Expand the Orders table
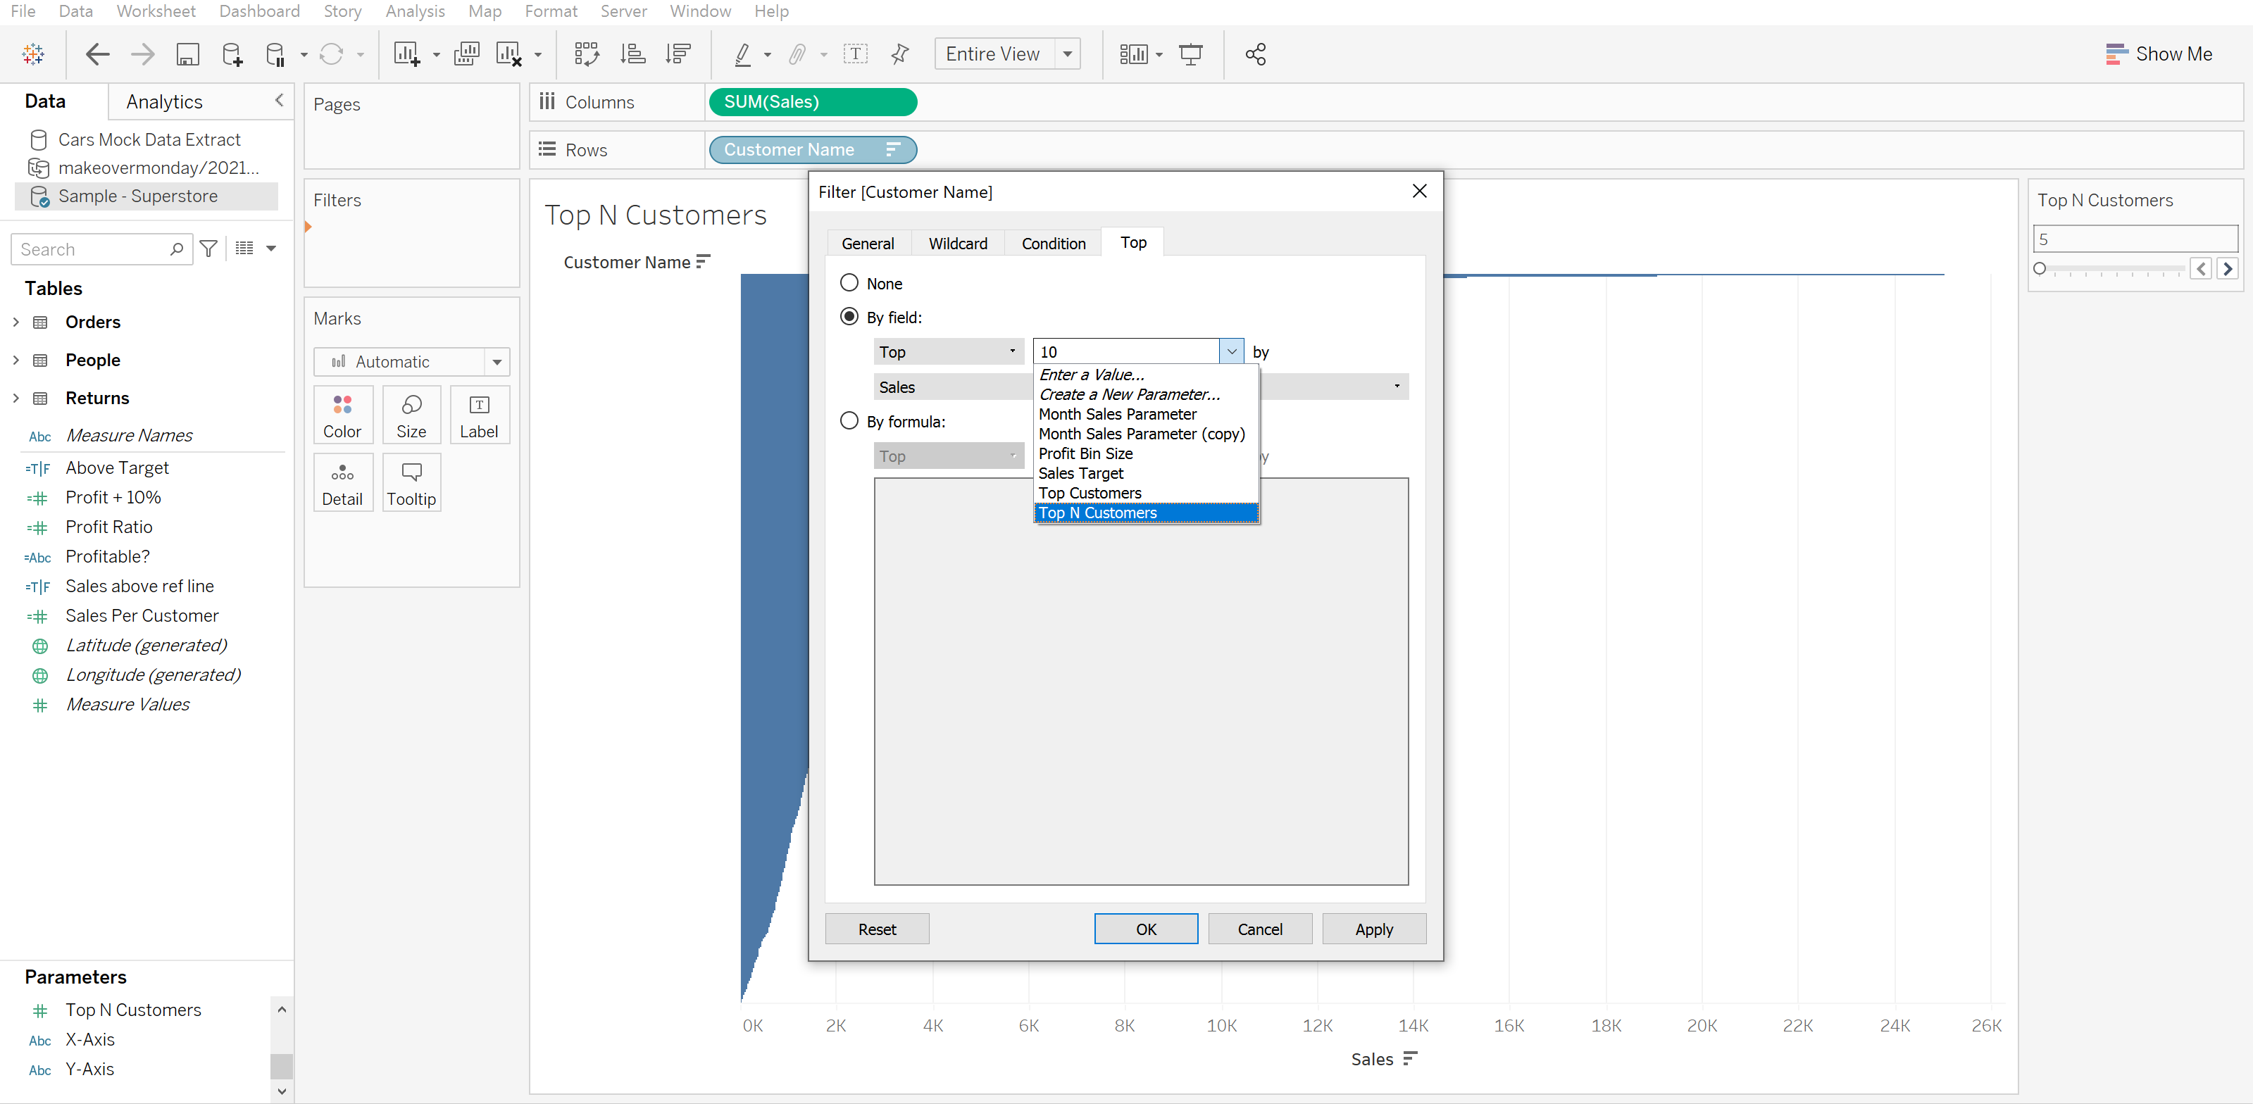The width and height of the screenshot is (2253, 1104). pos(15,322)
